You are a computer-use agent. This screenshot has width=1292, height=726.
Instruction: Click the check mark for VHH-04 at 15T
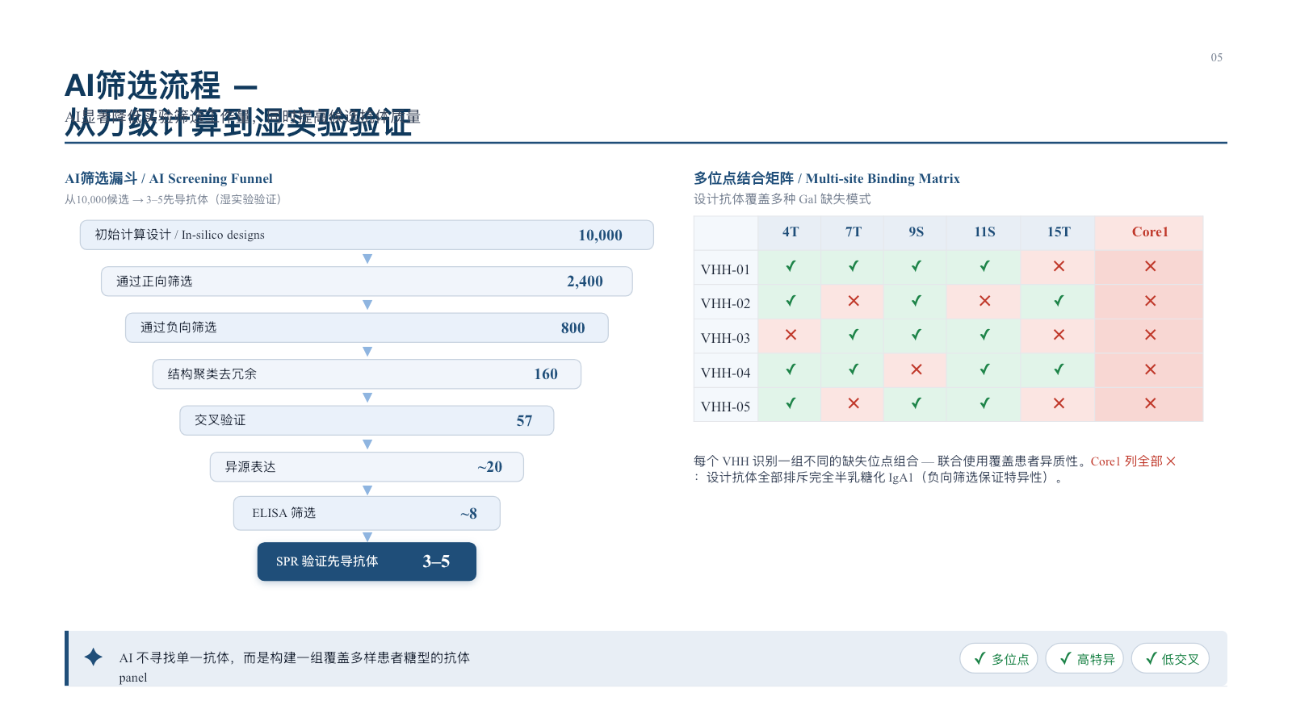tap(1059, 369)
